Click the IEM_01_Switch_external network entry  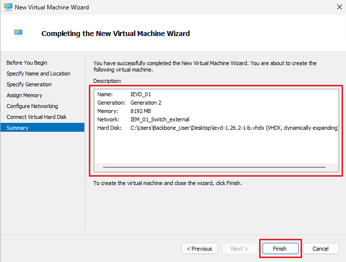(159, 119)
